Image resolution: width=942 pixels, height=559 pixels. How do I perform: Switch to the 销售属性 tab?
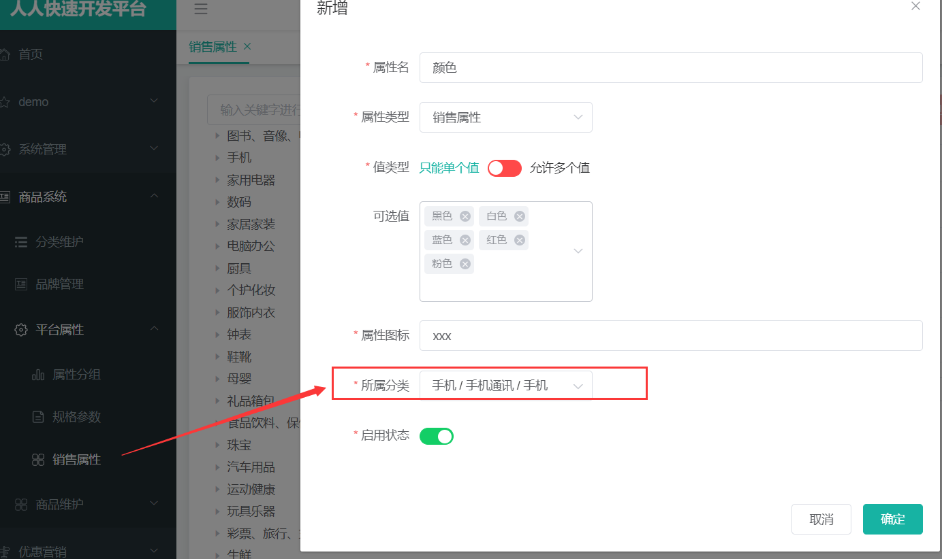(x=213, y=46)
